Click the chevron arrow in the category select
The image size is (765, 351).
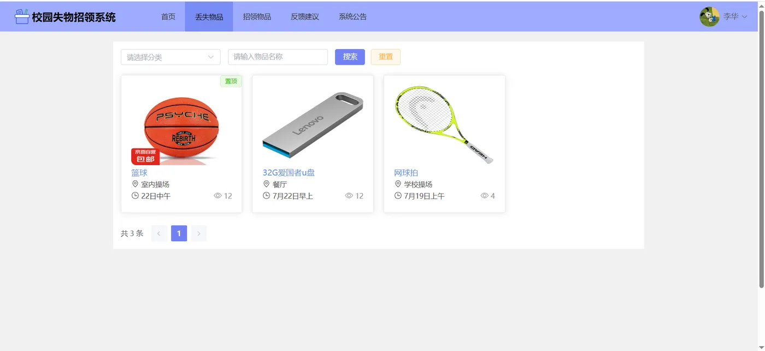pos(211,57)
